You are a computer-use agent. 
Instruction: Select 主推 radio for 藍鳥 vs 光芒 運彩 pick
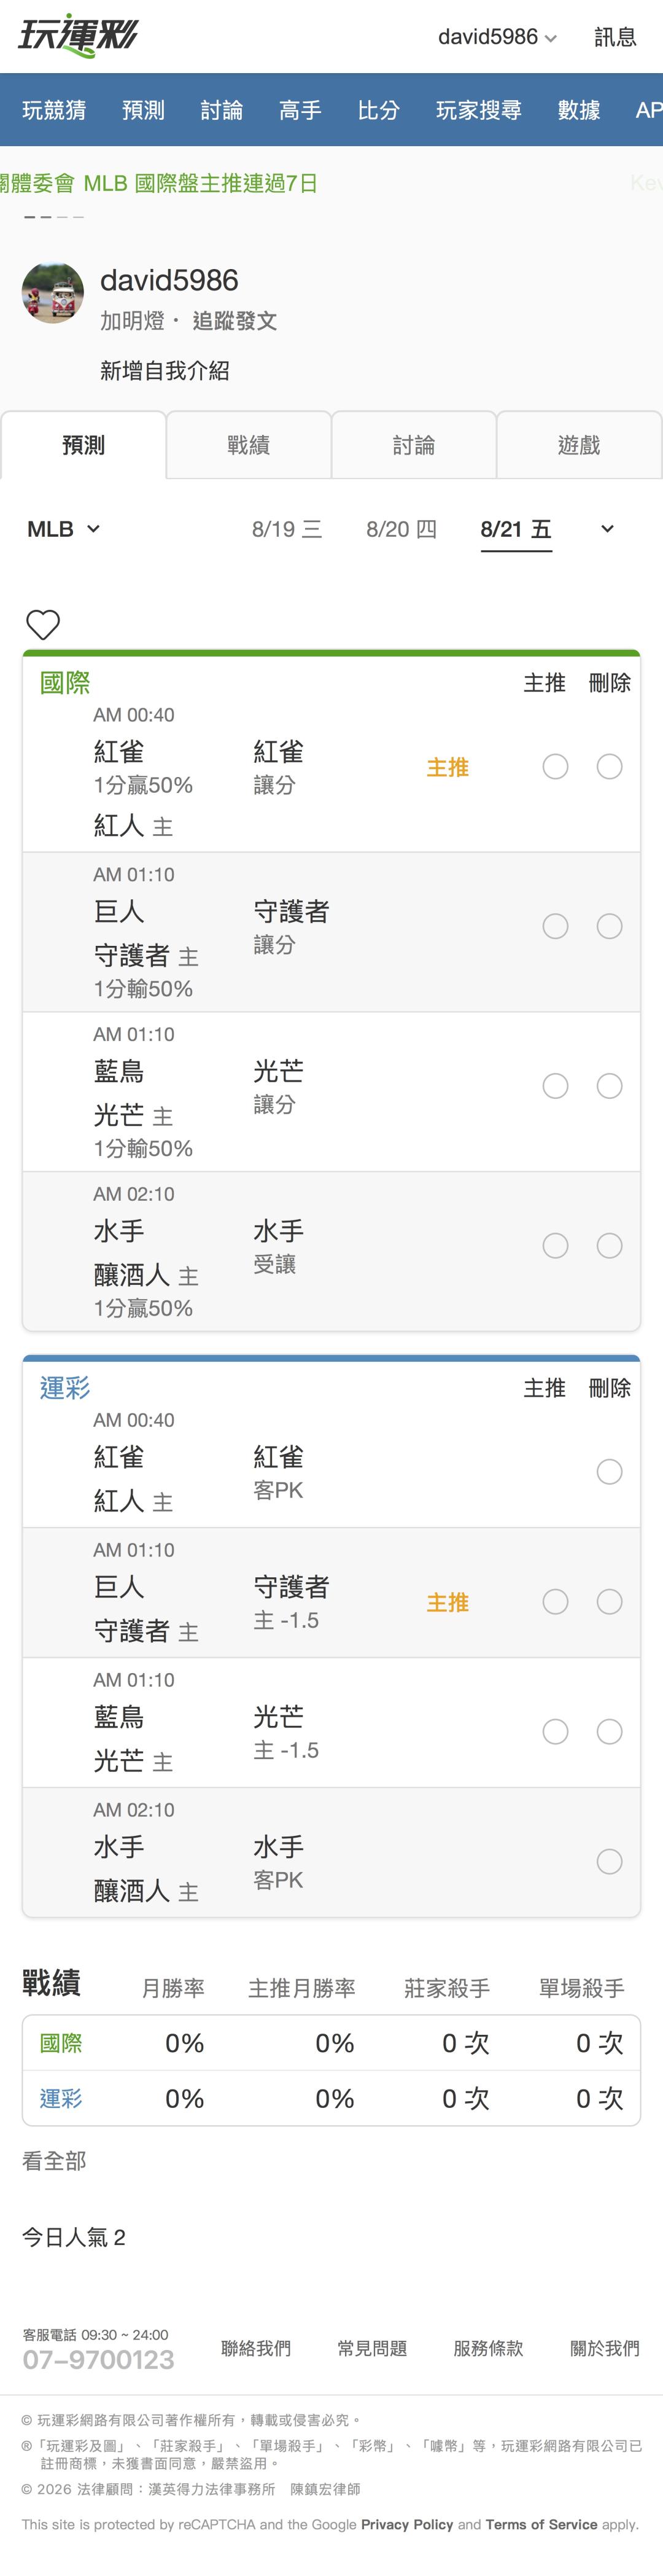click(555, 1732)
